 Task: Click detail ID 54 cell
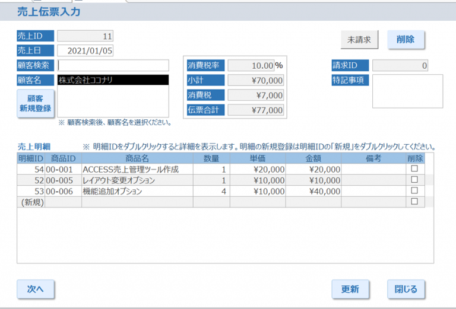31,170
